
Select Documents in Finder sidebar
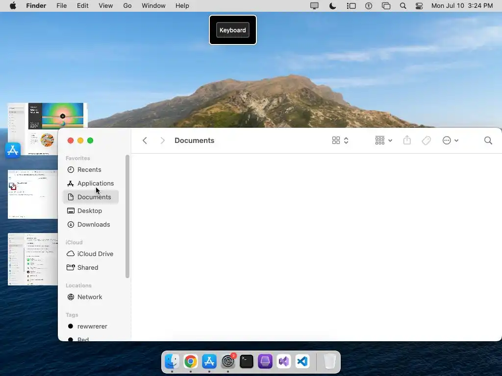pyautogui.click(x=91, y=197)
